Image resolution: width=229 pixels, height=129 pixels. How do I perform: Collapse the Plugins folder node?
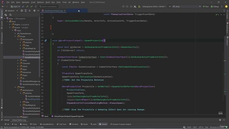[10, 25]
